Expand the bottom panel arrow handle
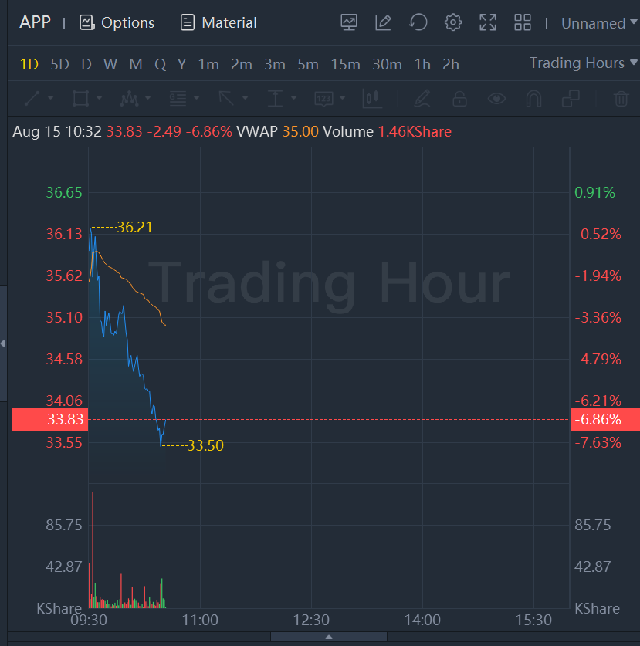The image size is (640, 646). click(x=329, y=637)
